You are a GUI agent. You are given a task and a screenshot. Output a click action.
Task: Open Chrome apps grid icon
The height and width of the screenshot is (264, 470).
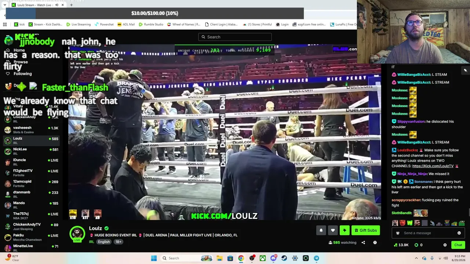pyautogui.click(x=5, y=25)
